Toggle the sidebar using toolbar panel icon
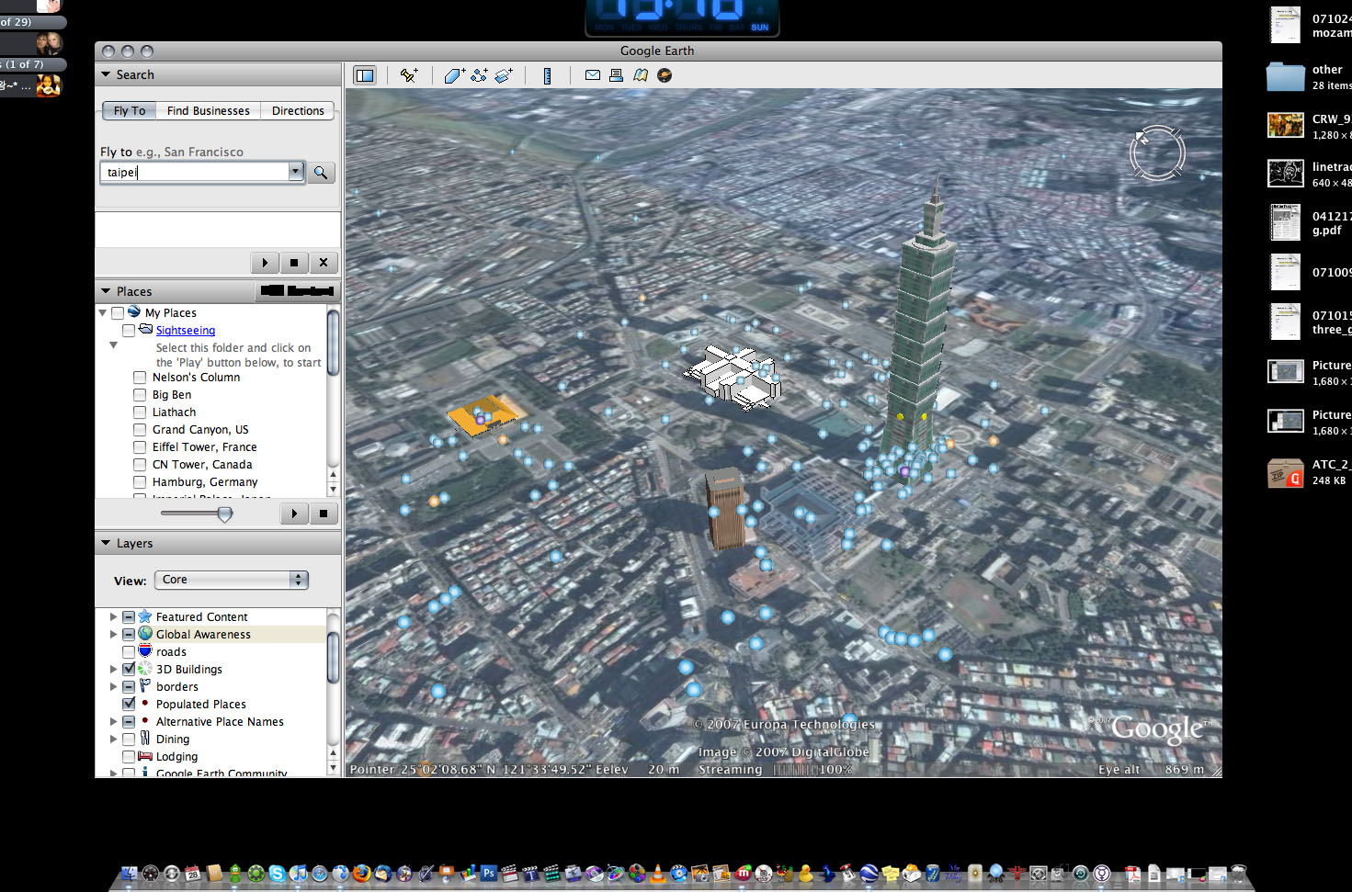 tap(365, 75)
